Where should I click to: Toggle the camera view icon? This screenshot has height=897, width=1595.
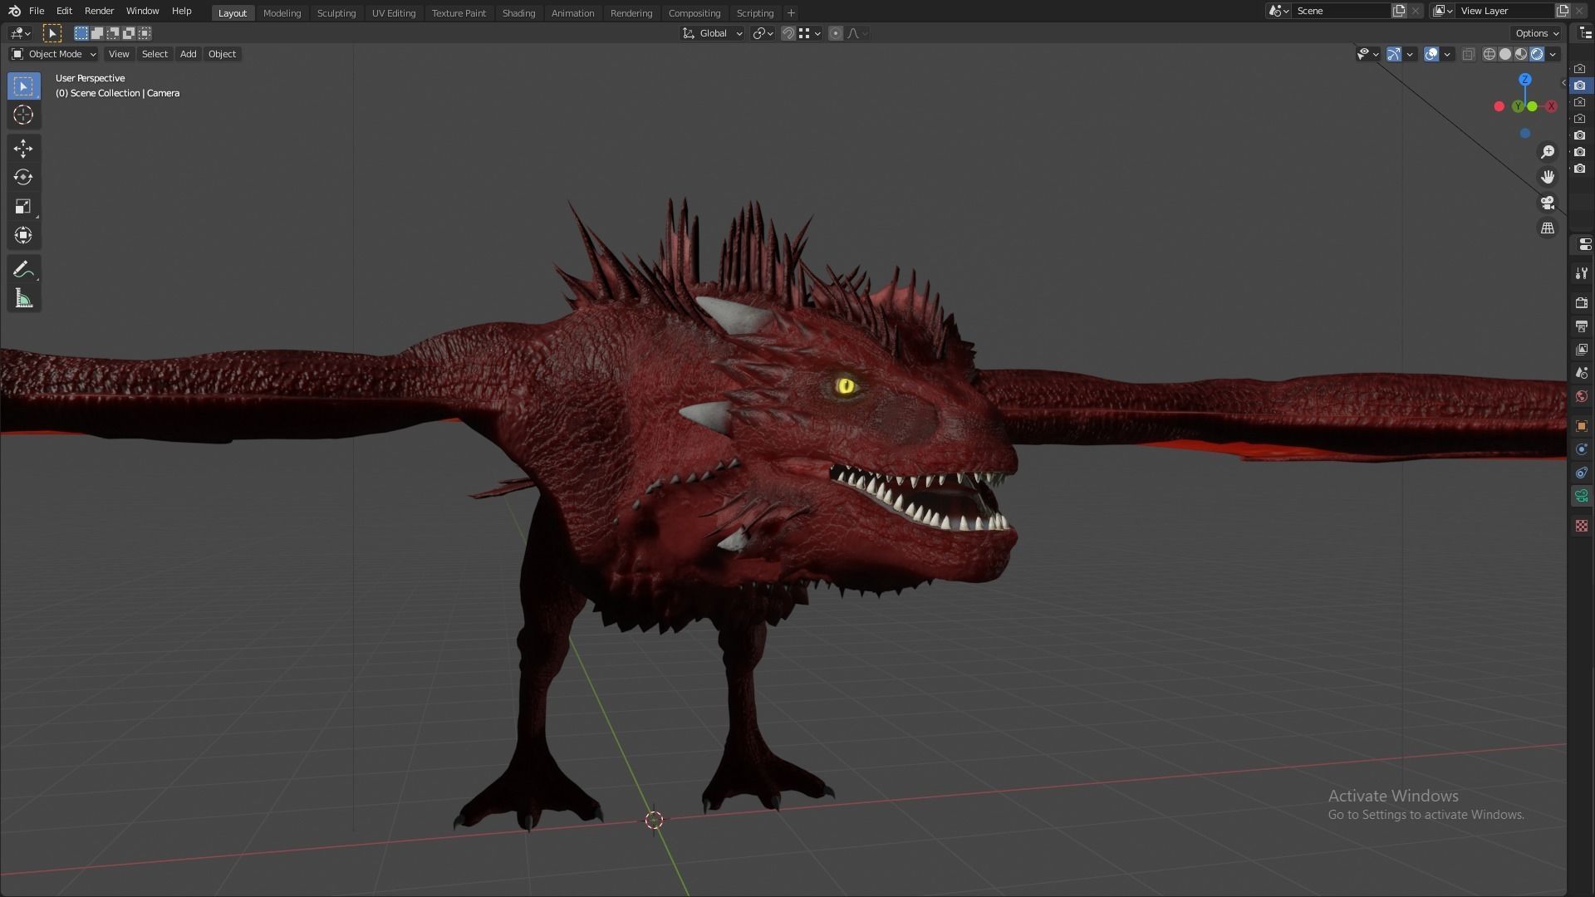coord(1548,203)
